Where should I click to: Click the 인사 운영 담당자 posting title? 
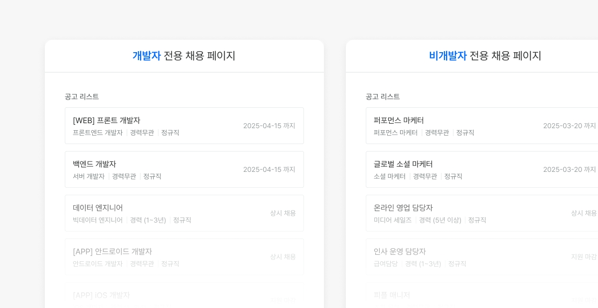[400, 251]
